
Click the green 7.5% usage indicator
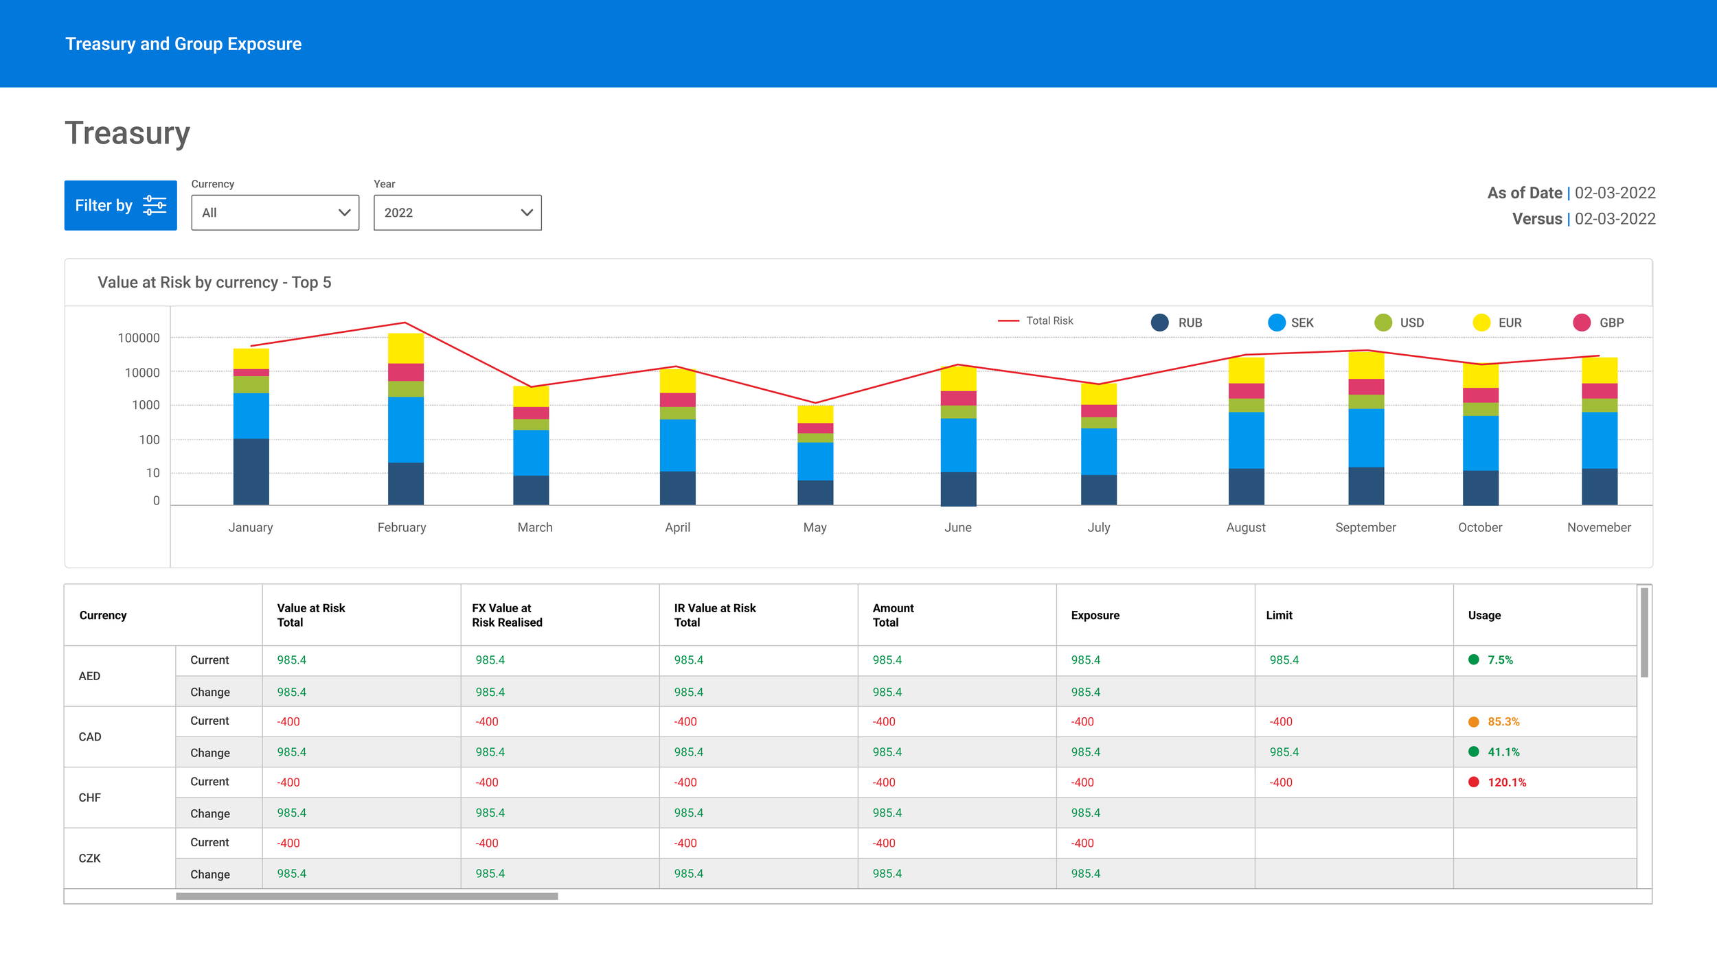[x=1473, y=660]
